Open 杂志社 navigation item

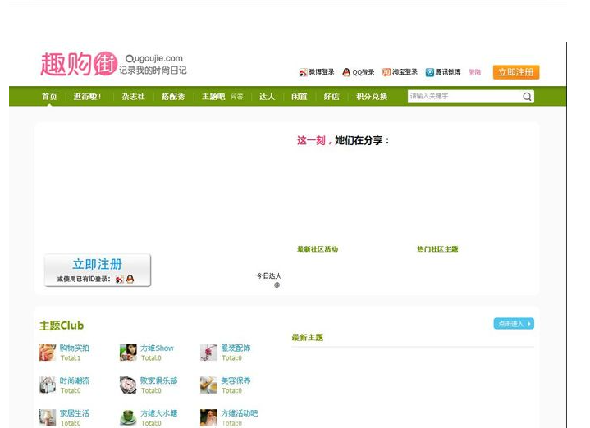(133, 97)
